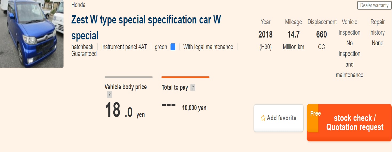The height and width of the screenshot is (152, 392).
Task: Open the blue Honda Zest car photo
Action: coord(31,34)
